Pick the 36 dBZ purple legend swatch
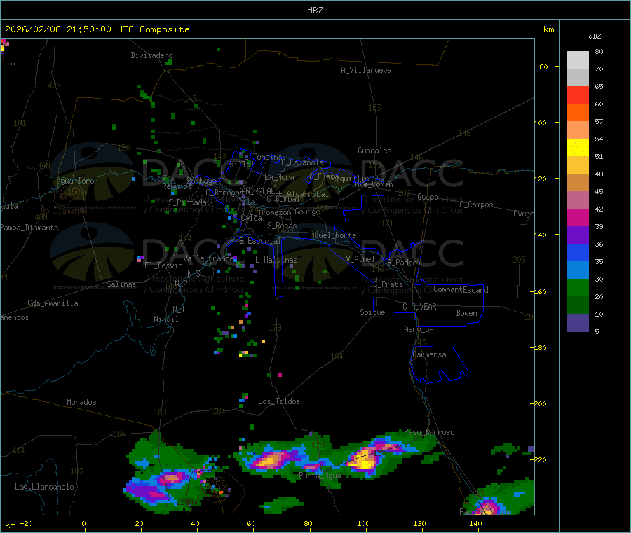 coord(578,235)
